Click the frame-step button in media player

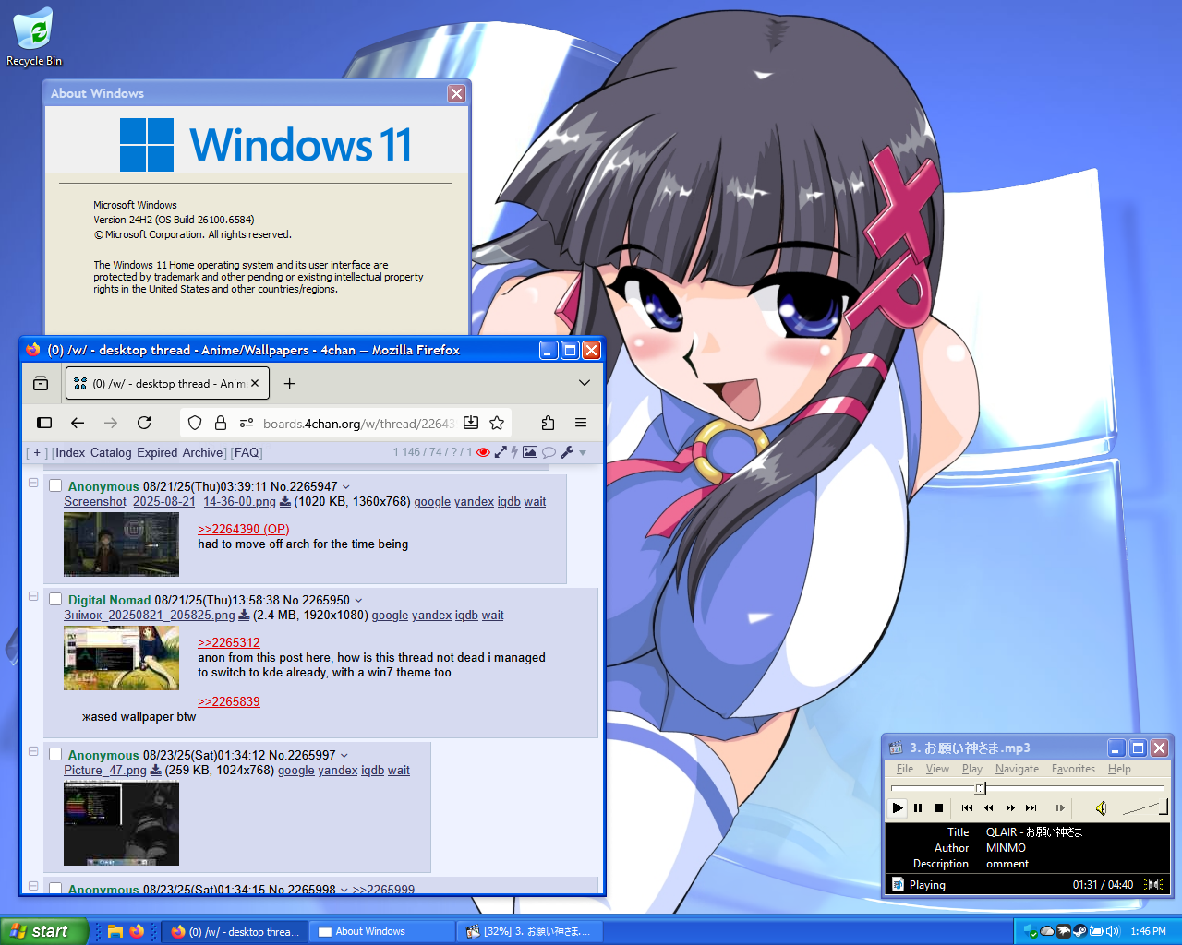(x=1060, y=807)
